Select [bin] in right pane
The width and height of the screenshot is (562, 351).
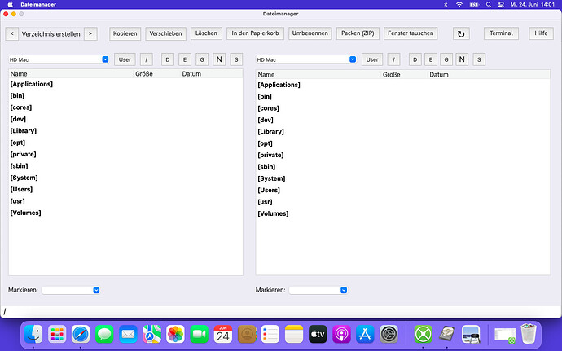265,96
